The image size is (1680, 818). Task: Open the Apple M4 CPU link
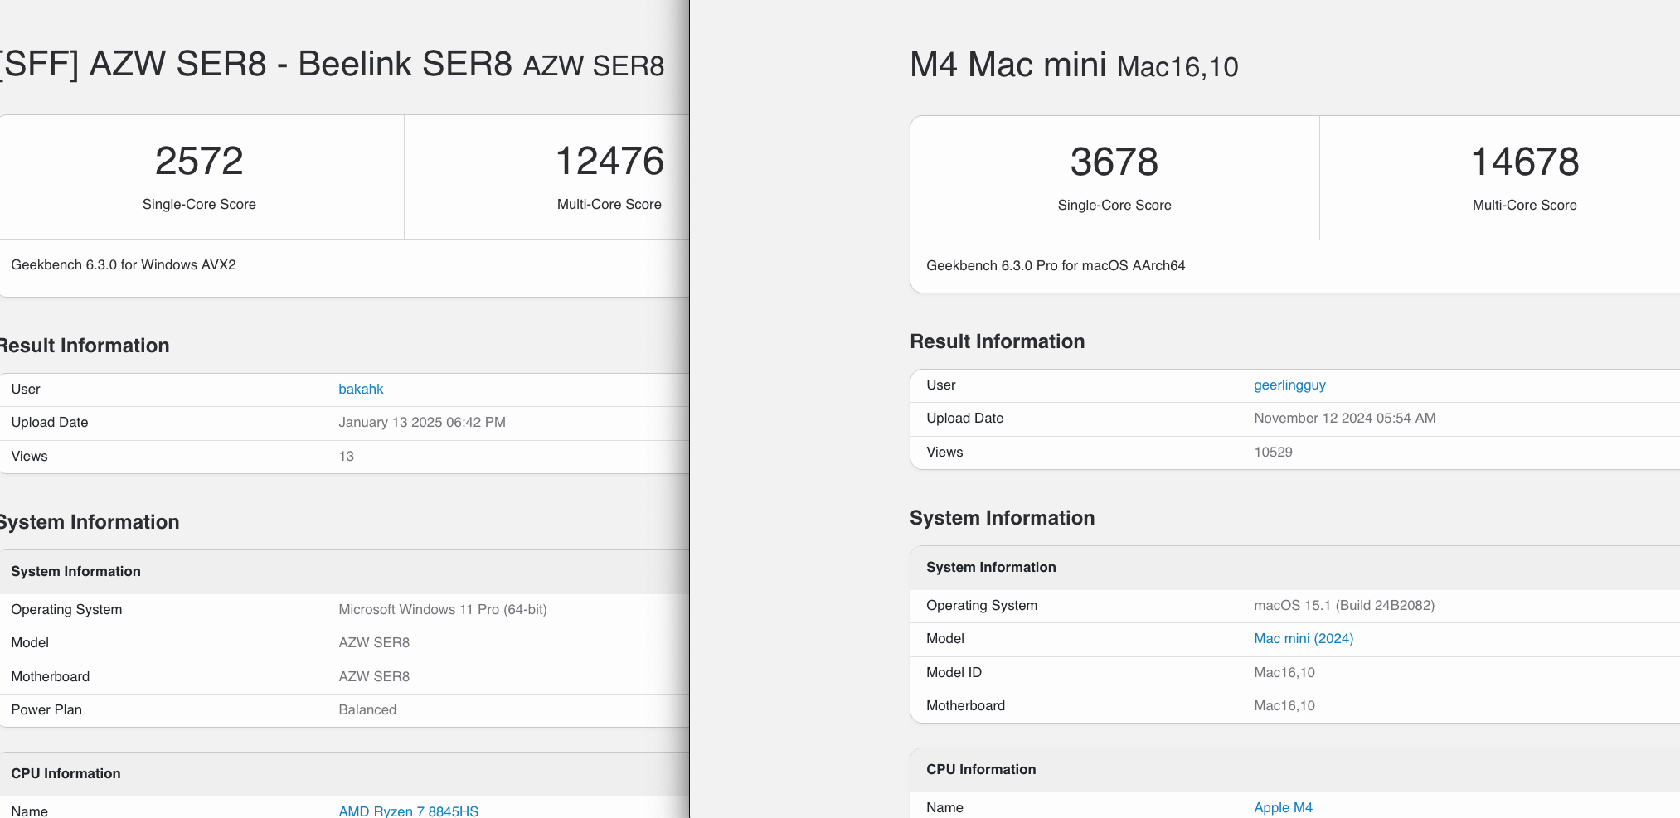pos(1283,807)
